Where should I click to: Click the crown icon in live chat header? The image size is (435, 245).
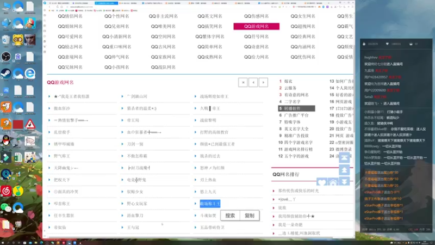[411, 44]
